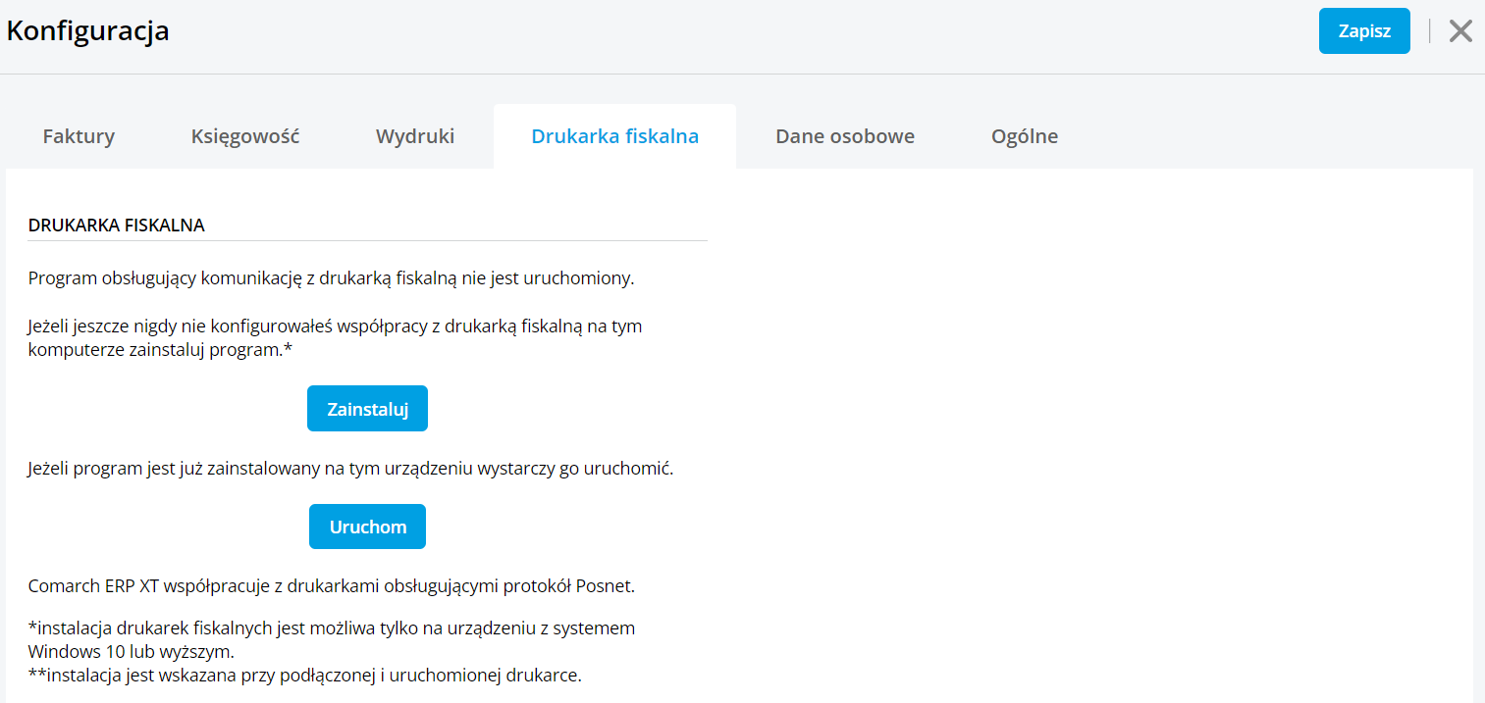Click the 'wystarczy go uruchomić' instruction text
This screenshot has height=703, width=1485.
click(350, 469)
